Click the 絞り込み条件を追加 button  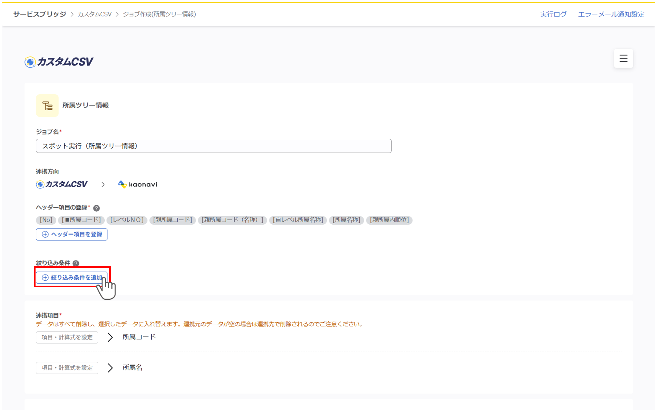pyautogui.click(x=73, y=277)
